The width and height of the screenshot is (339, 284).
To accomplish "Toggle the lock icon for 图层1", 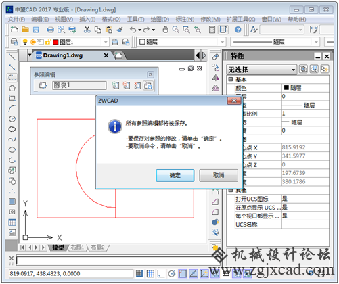I will tap(47, 42).
